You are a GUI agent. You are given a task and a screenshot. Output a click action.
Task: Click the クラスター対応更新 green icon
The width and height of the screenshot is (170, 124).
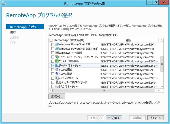[x=57, y=61]
